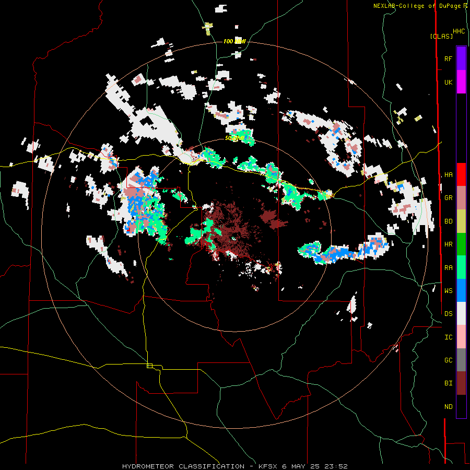Click the white DS dry snow swatch
Screen dimensions: 470x470
click(x=461, y=313)
